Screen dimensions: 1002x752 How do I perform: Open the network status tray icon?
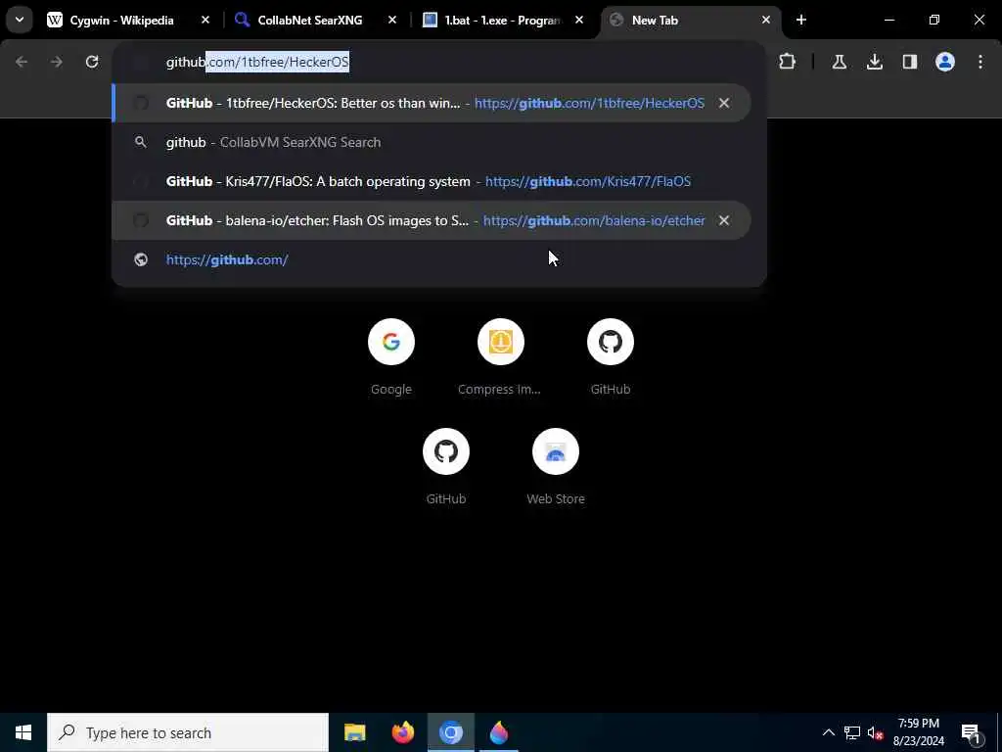point(852,732)
